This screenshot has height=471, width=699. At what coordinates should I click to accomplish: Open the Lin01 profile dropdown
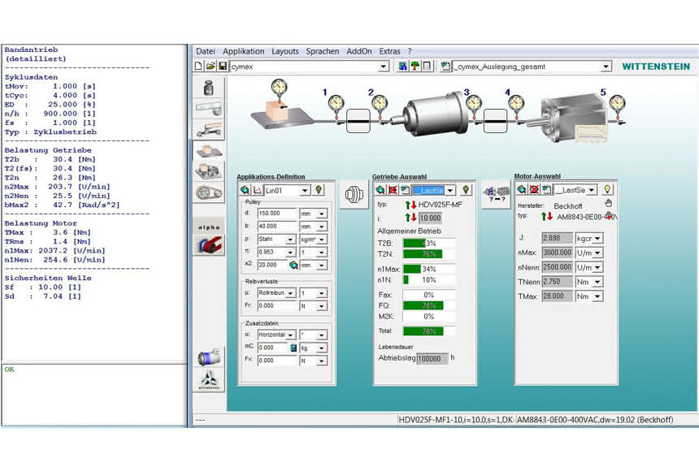pos(305,191)
